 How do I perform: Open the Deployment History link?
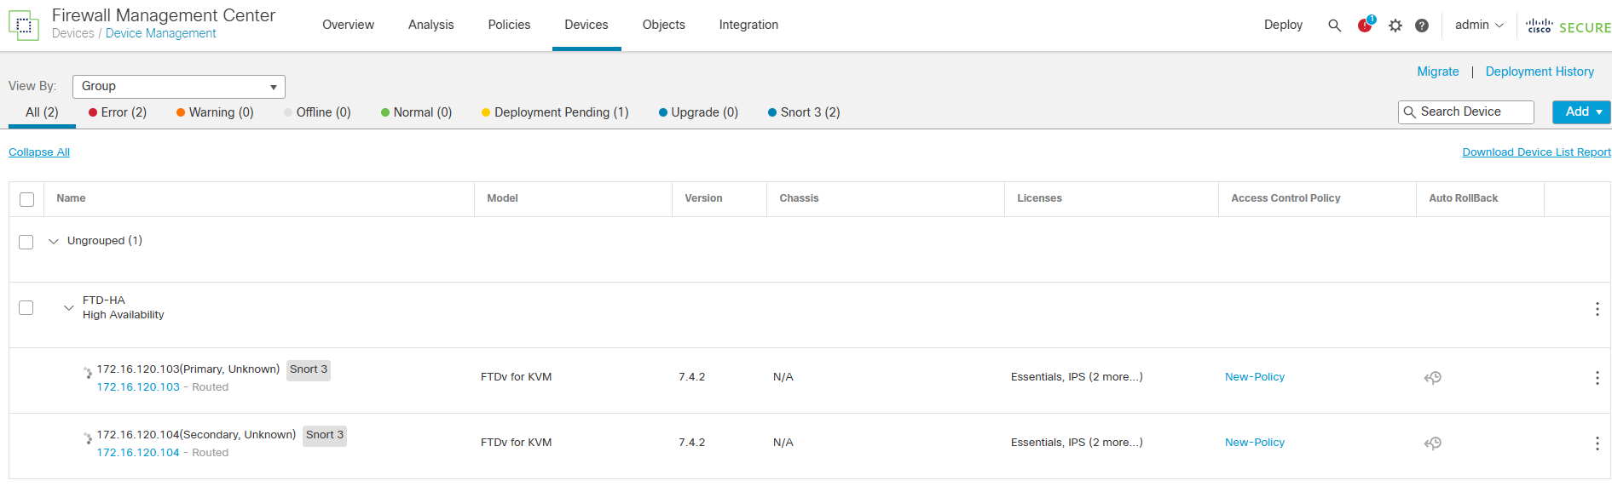1540,72
